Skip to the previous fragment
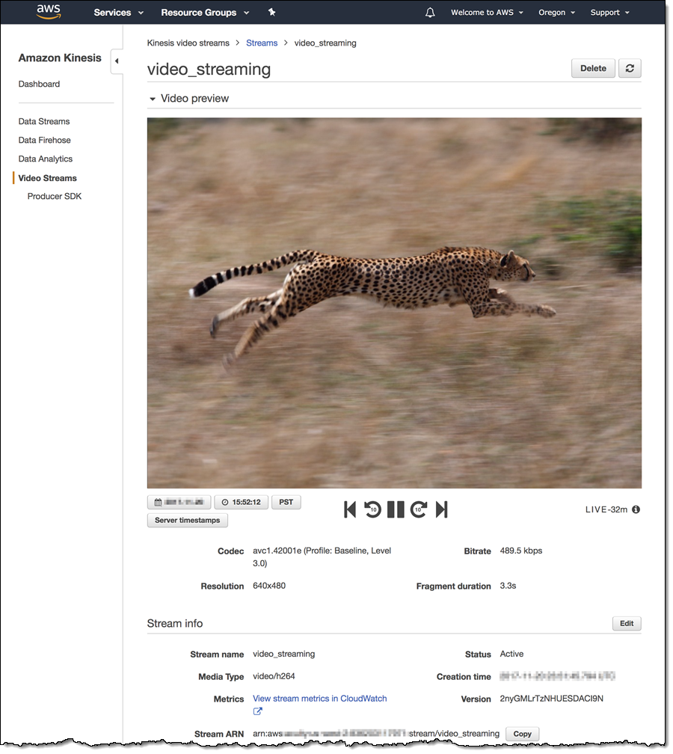The image size is (673, 754). 350,509
